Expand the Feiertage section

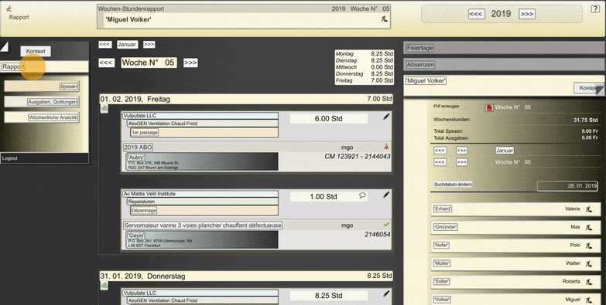pos(419,48)
